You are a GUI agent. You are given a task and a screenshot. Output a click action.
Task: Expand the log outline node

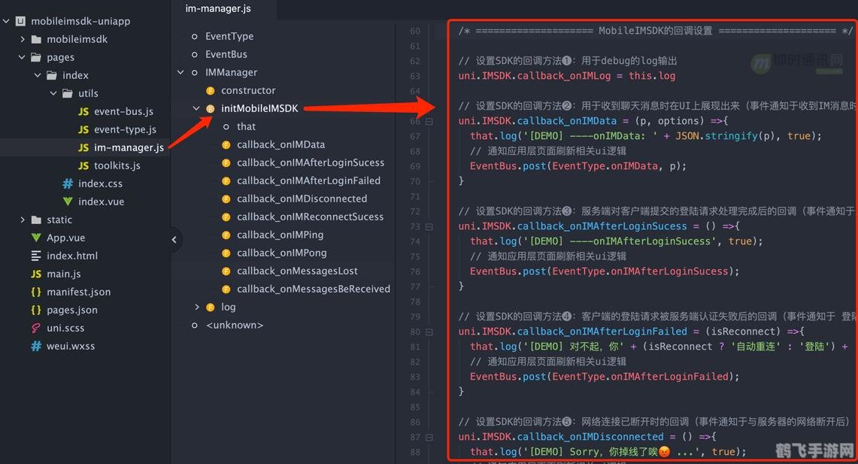(x=196, y=307)
